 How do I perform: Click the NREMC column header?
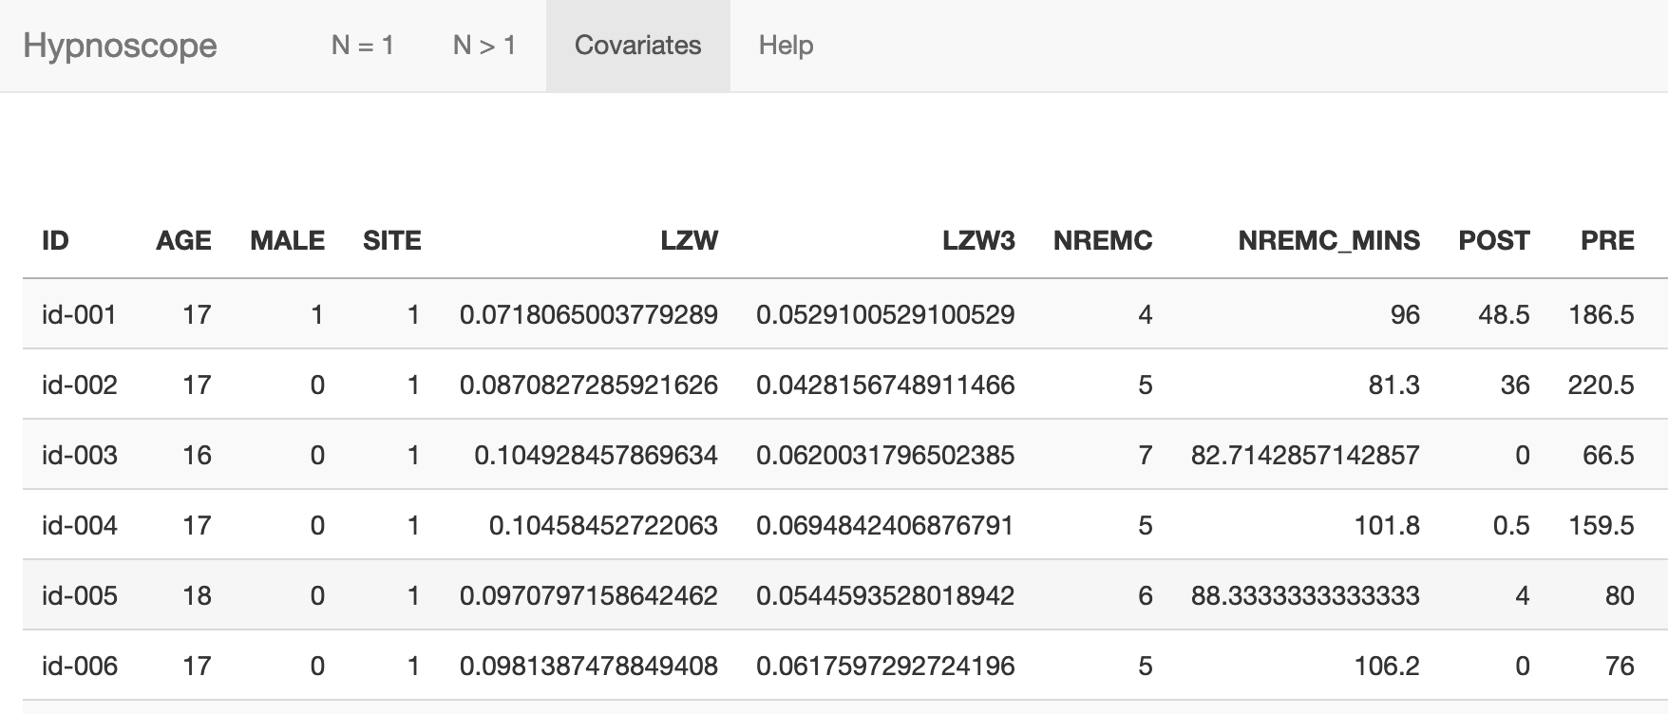pyautogui.click(x=1102, y=241)
